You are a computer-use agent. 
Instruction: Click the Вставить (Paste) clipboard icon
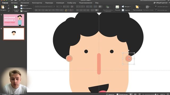click(3, 7)
